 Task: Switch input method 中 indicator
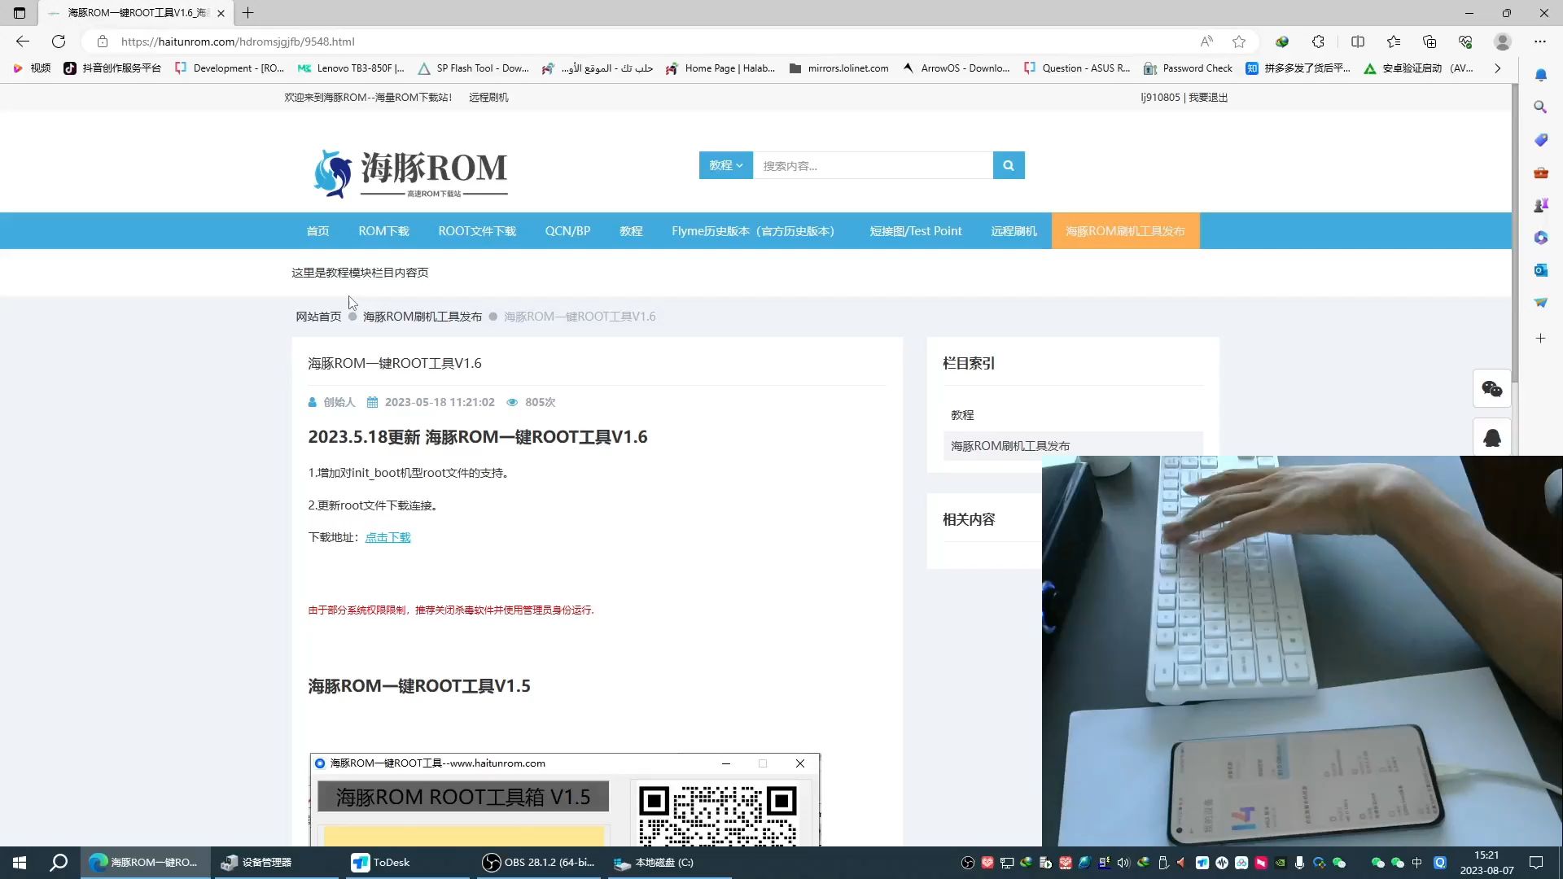[x=1417, y=863]
